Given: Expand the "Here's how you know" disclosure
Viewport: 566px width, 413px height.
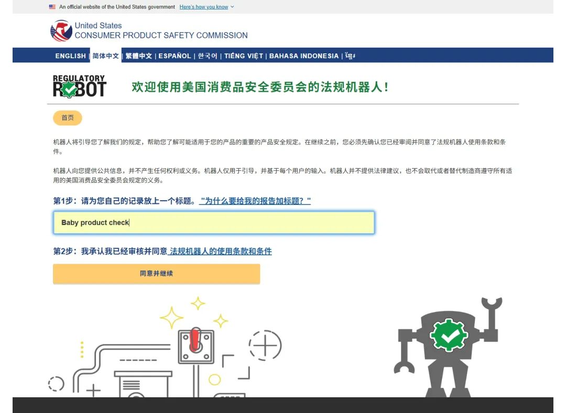Looking at the screenshot, I should (x=207, y=7).
